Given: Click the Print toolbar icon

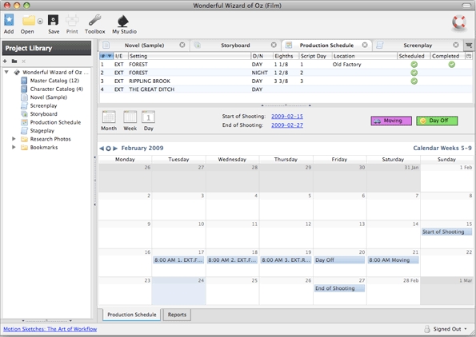Looking at the screenshot, I should click(x=72, y=20).
